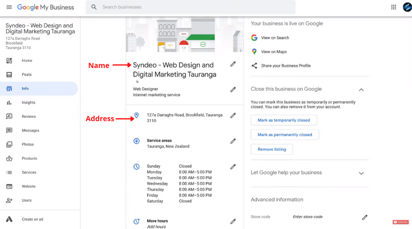Click the Reviews sidebar icon
Screen dimensions: 412x229
tap(9, 116)
